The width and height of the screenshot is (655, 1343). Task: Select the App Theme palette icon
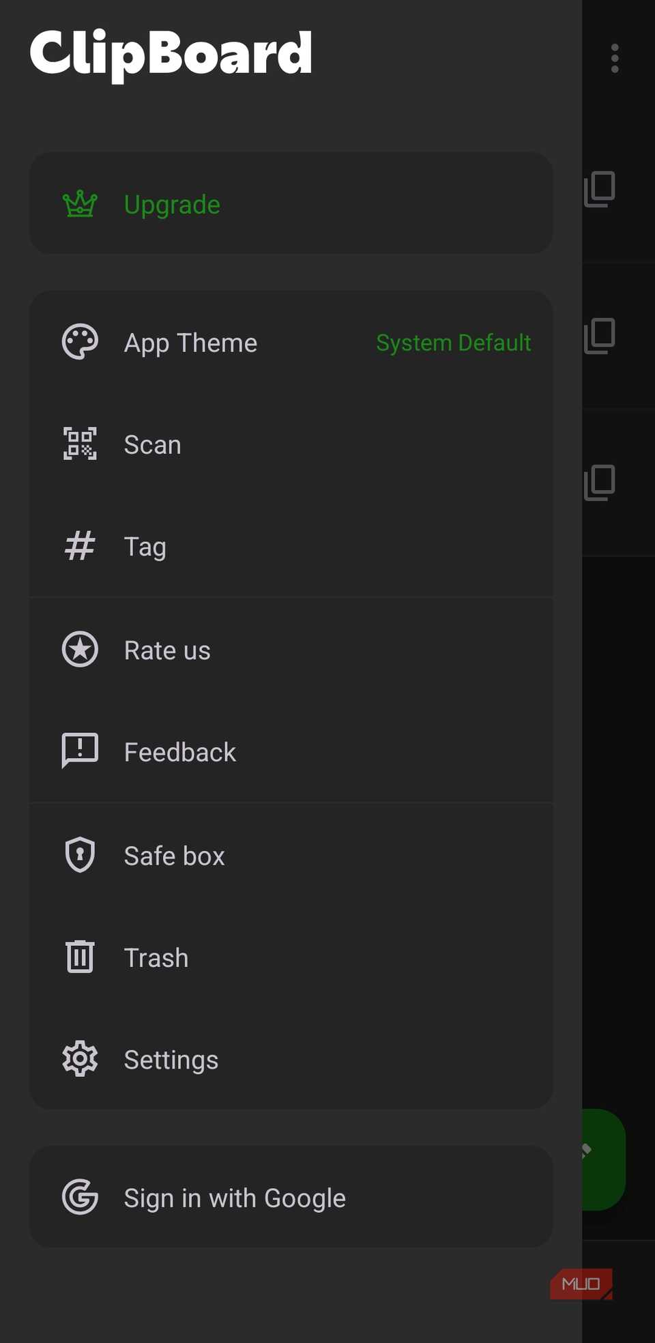[79, 341]
